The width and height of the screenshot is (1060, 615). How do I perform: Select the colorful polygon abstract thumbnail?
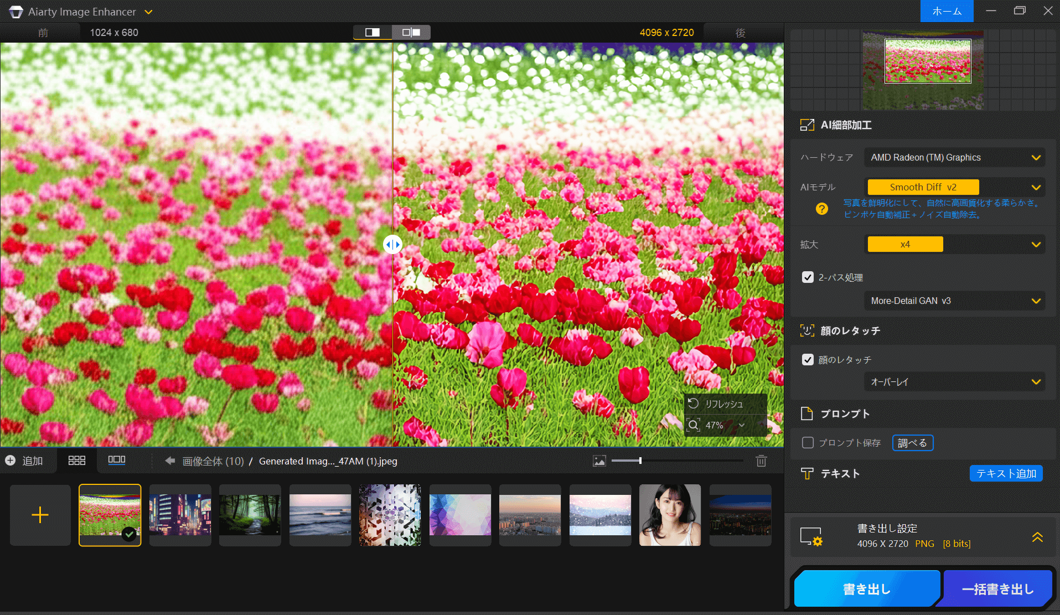(460, 515)
